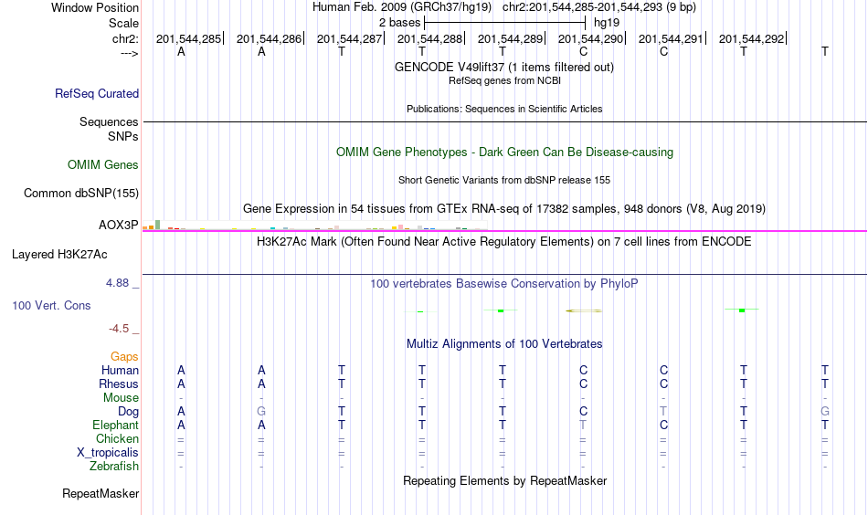
Task: Select the 'Elephant' species label
Action: coord(116,425)
